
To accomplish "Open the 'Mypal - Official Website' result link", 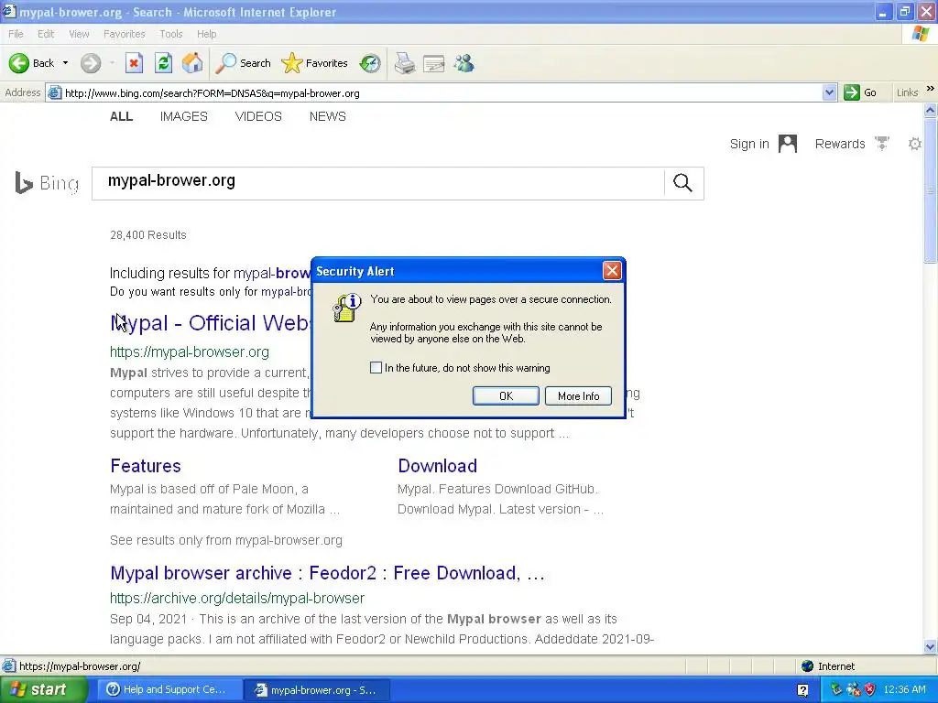I will click(x=211, y=323).
